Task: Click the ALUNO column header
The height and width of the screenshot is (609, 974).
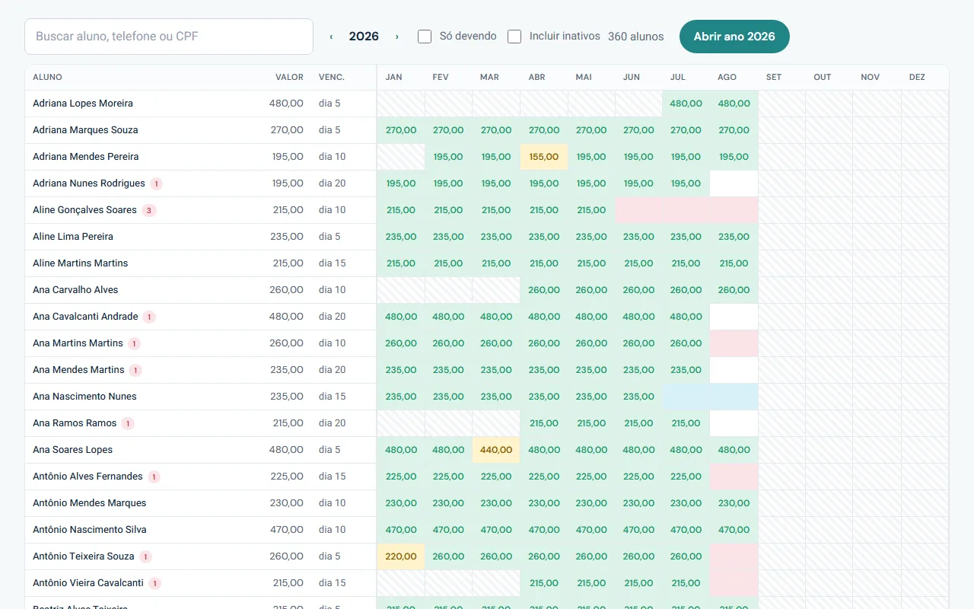Action: tap(47, 77)
